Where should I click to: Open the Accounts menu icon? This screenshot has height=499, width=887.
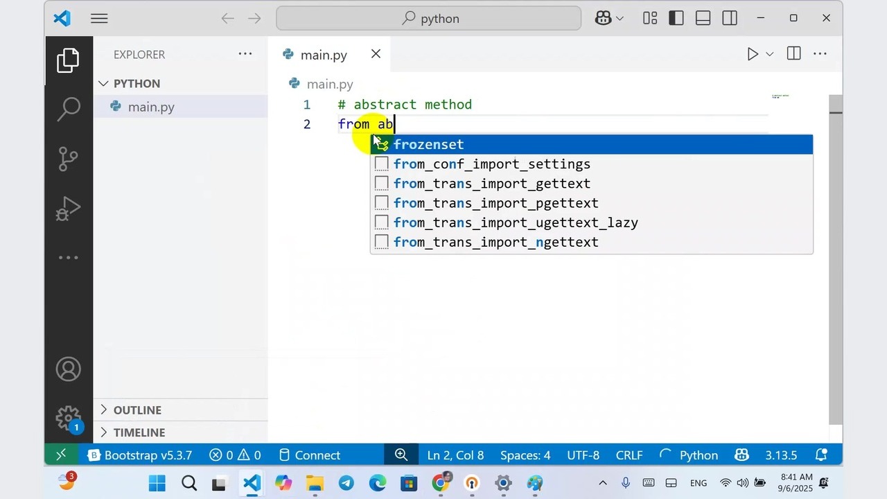[68, 369]
